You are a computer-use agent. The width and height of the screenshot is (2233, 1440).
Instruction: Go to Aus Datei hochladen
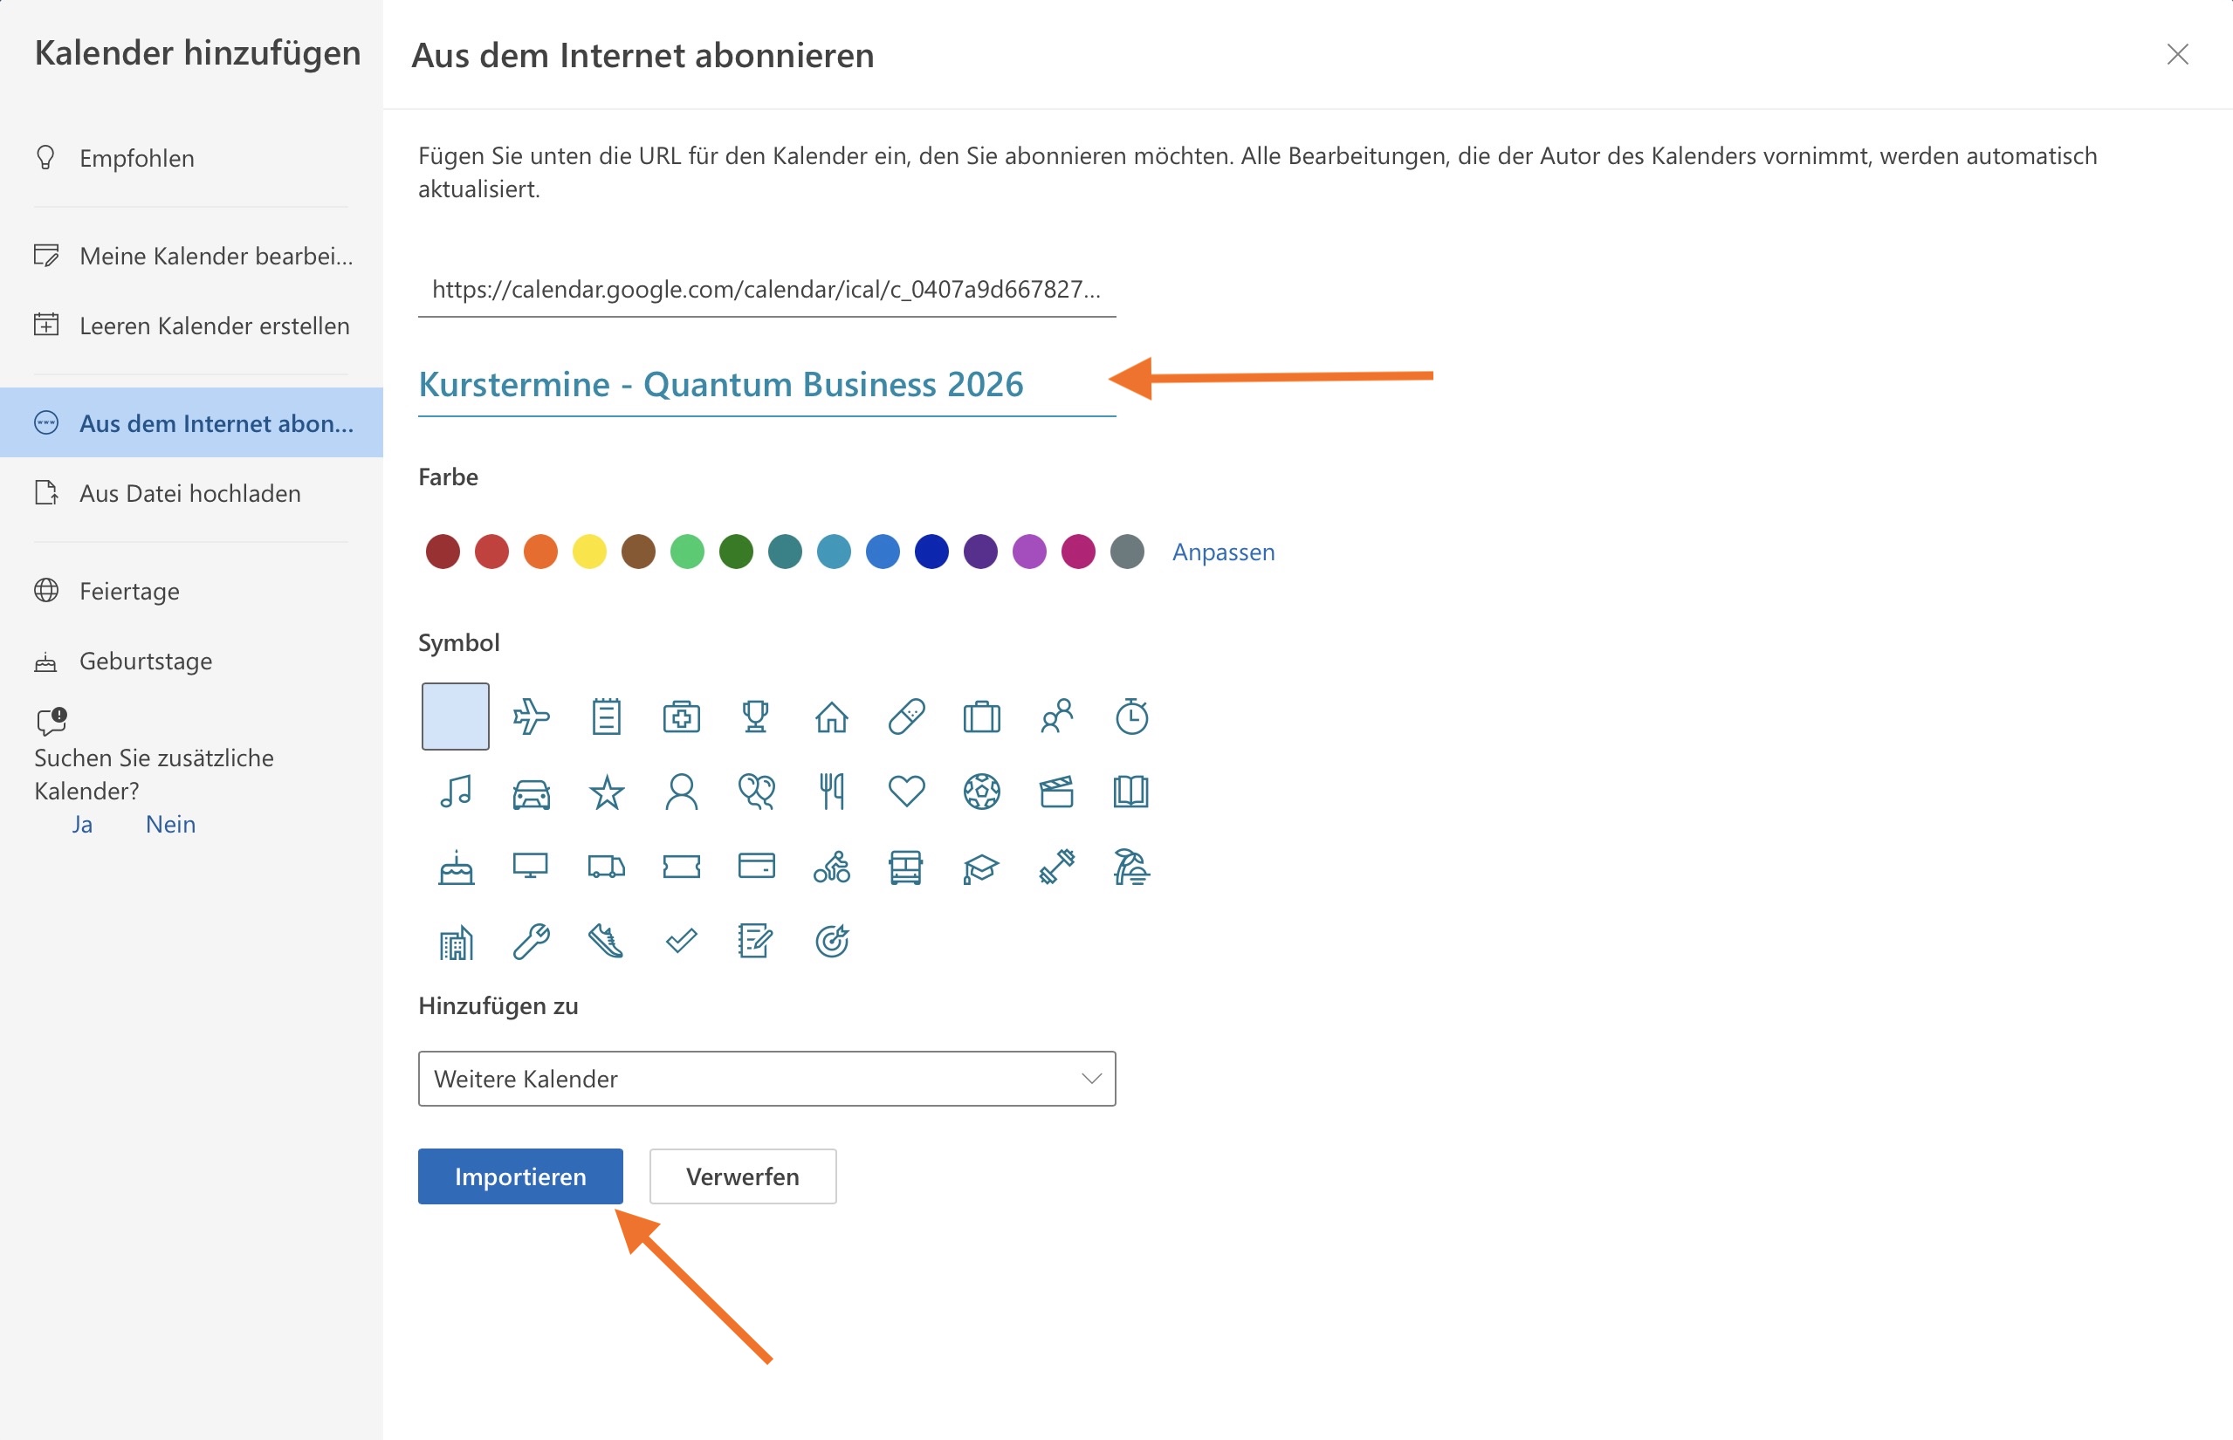[189, 493]
